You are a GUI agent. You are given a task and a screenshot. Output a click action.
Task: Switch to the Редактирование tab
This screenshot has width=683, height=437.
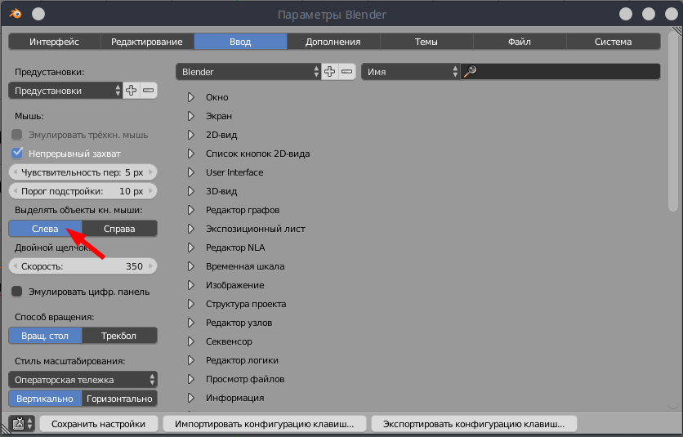pos(147,42)
